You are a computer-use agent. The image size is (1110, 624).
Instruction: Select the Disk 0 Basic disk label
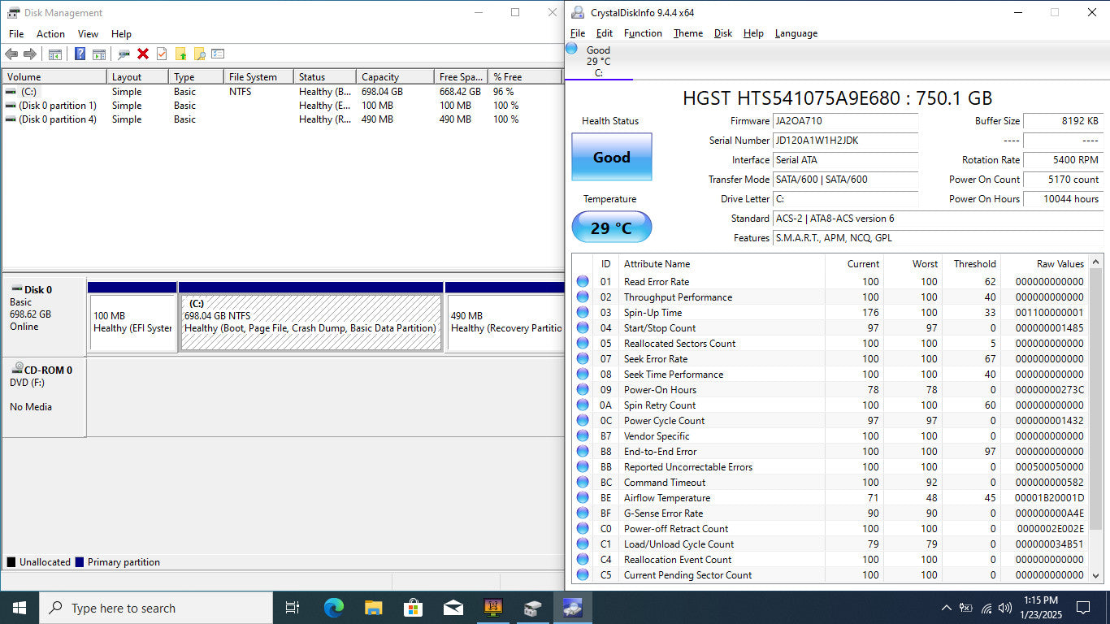44,316
